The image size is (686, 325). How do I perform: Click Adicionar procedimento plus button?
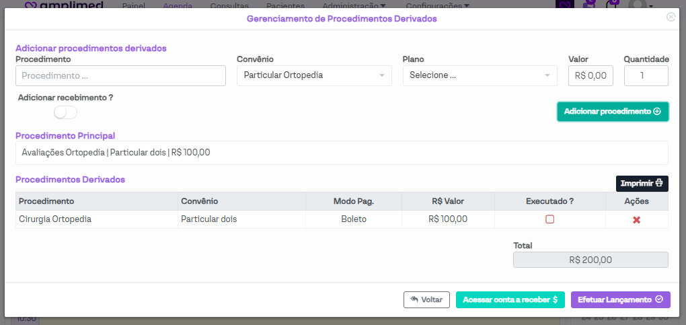(x=612, y=112)
